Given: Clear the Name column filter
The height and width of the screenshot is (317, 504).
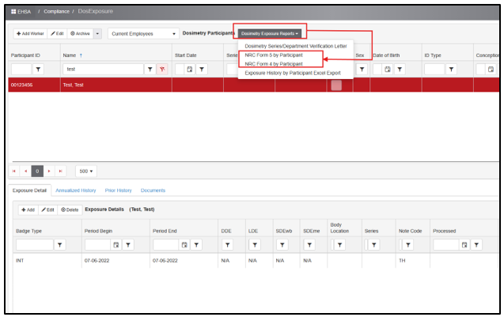Looking at the screenshot, I should 162,70.
